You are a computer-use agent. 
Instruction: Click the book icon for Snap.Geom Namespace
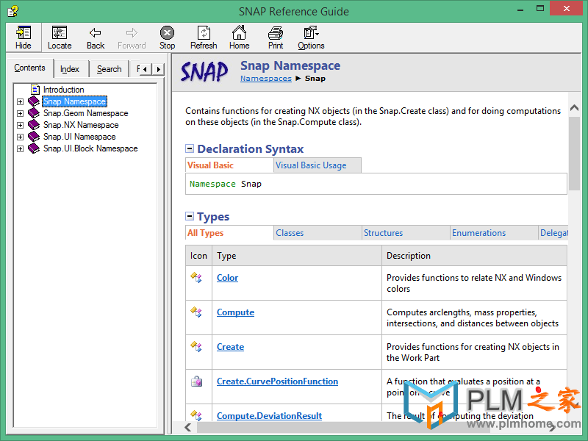point(34,113)
